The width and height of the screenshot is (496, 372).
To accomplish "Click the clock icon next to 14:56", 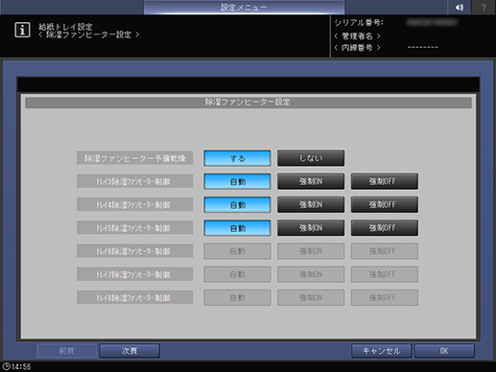I will point(6,366).
